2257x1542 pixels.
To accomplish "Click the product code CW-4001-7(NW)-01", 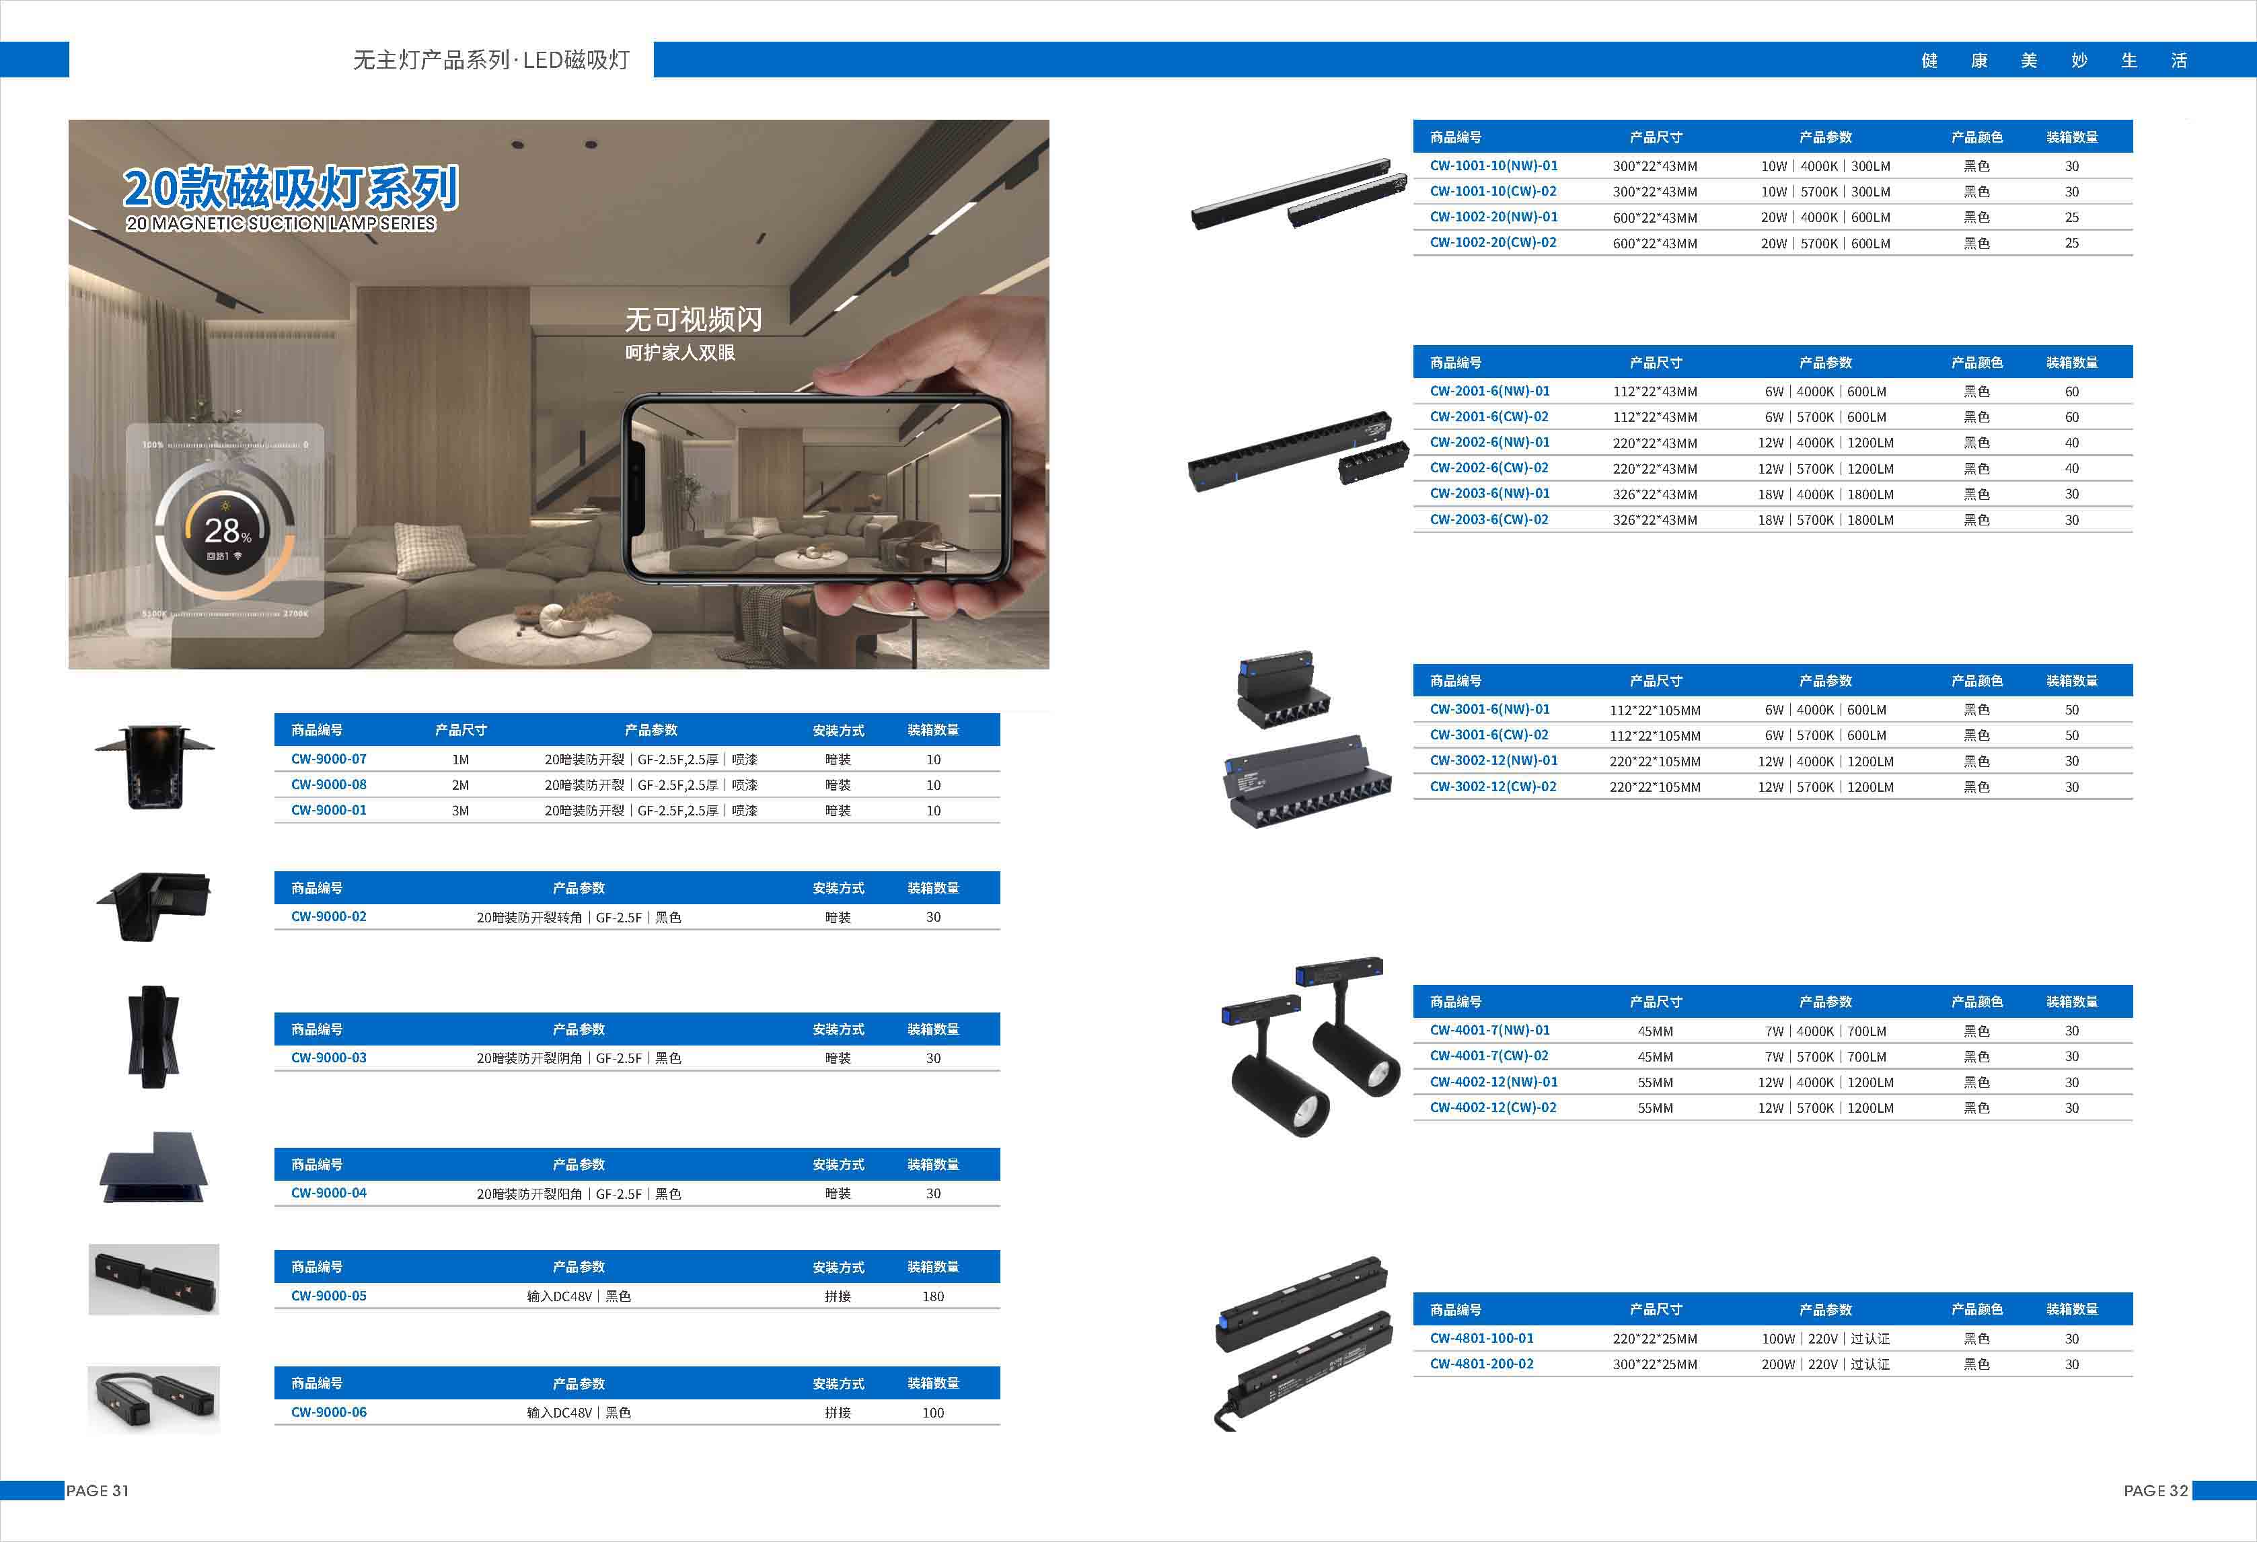I will [x=1489, y=1030].
